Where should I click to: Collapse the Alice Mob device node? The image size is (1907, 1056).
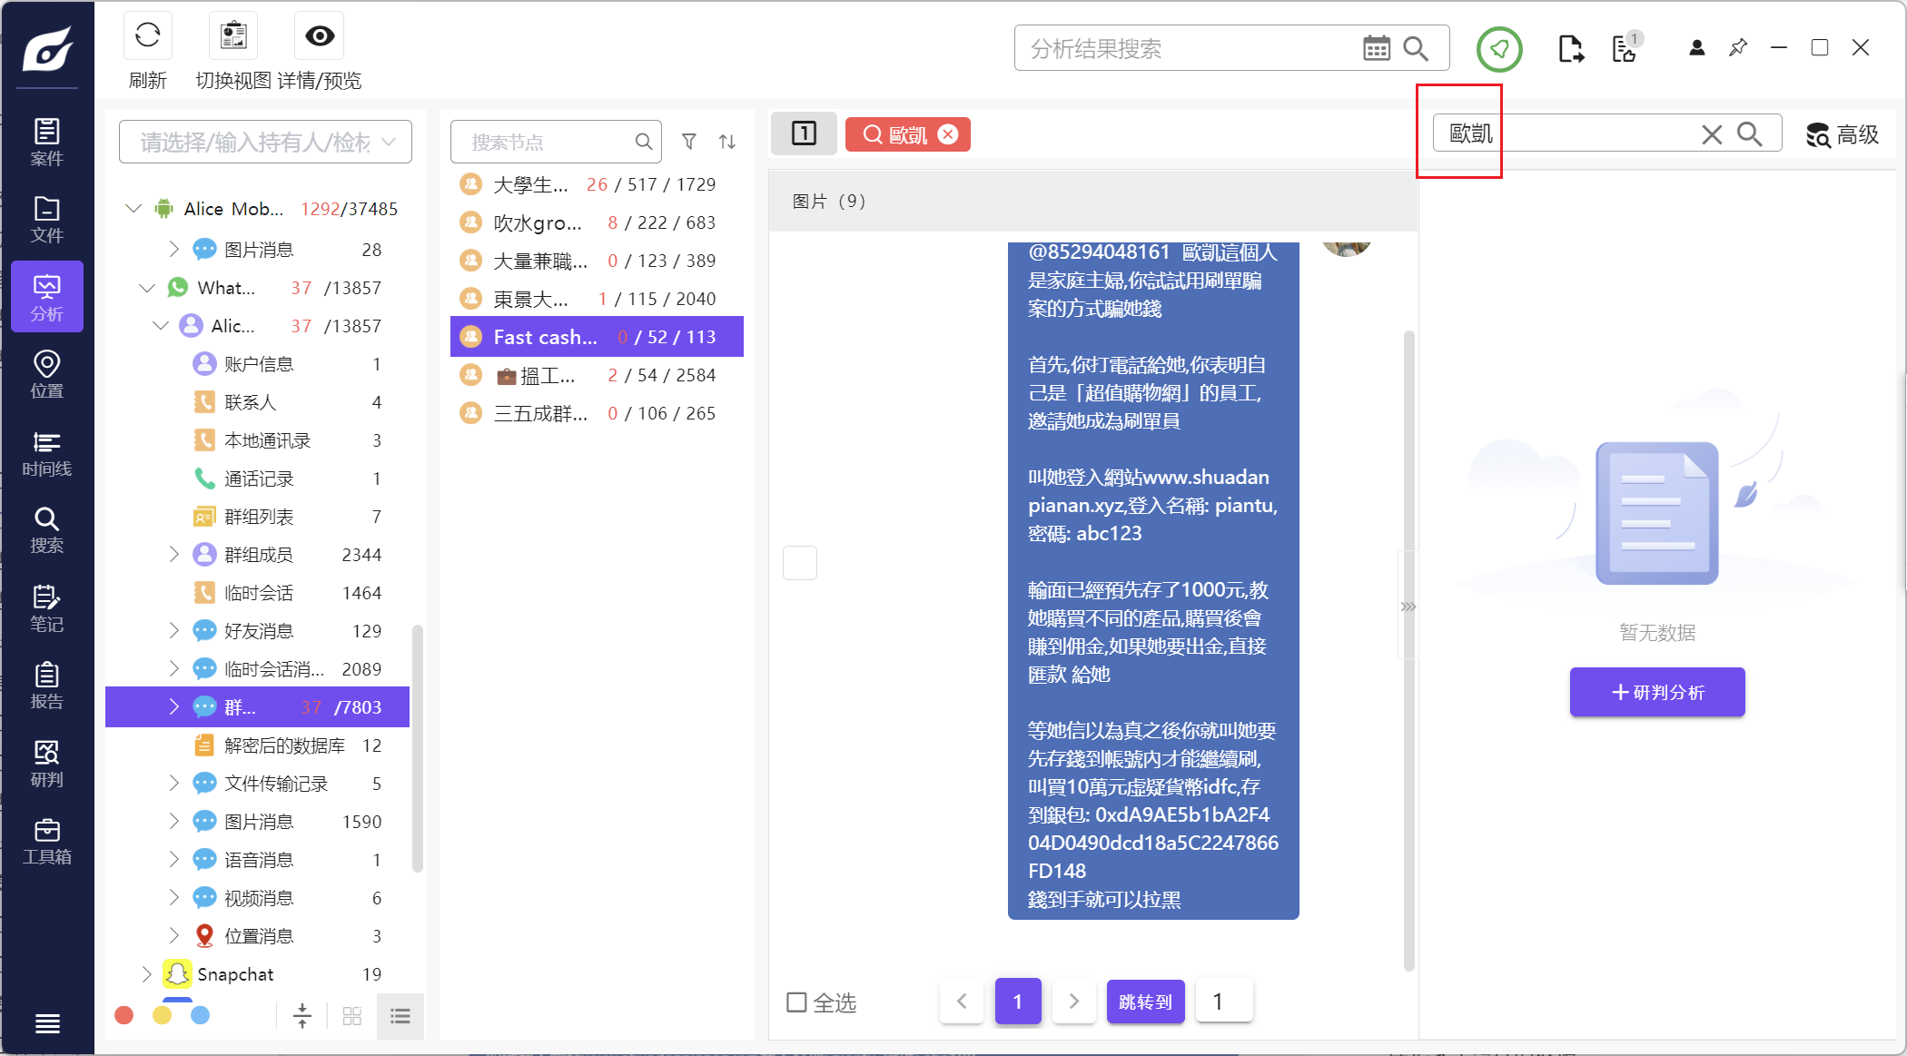(133, 208)
